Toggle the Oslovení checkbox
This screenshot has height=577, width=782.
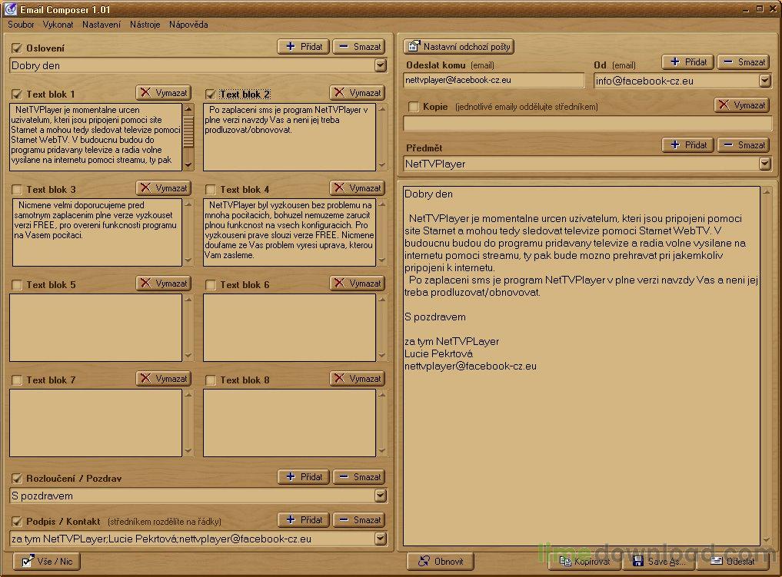point(17,48)
